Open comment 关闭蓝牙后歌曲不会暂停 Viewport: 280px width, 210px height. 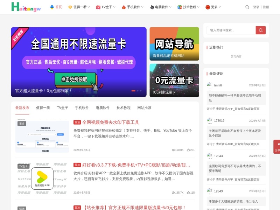click(236, 133)
